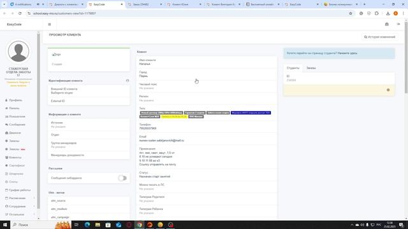The width and height of the screenshot is (408, 229).
Task: Click Windows taskbar search box Поиск
Action: (33, 225)
